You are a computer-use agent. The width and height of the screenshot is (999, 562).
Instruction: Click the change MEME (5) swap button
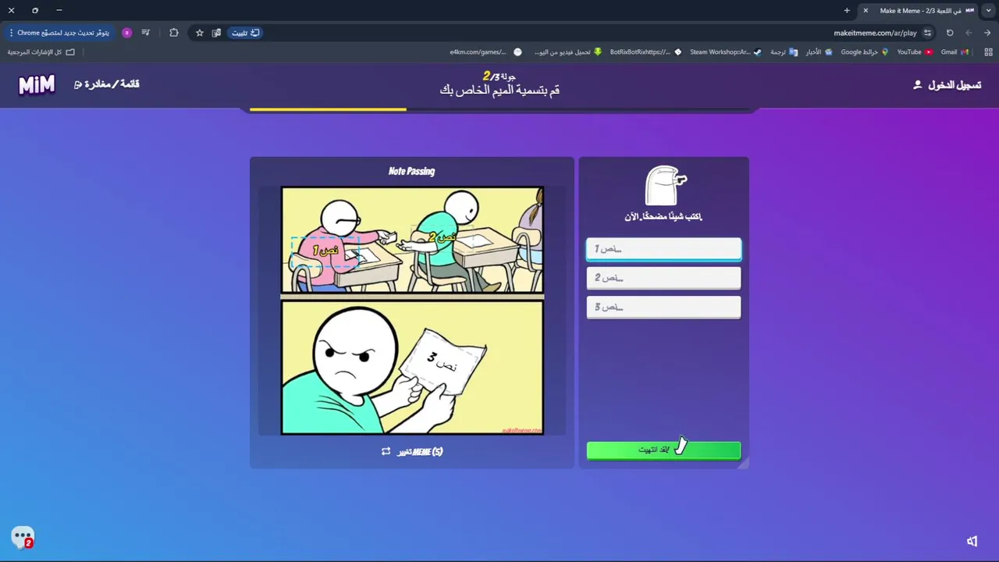[412, 451]
